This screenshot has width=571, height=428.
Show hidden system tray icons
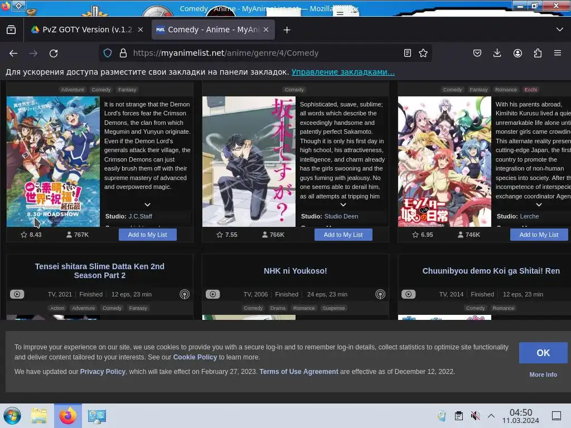[x=491, y=416]
